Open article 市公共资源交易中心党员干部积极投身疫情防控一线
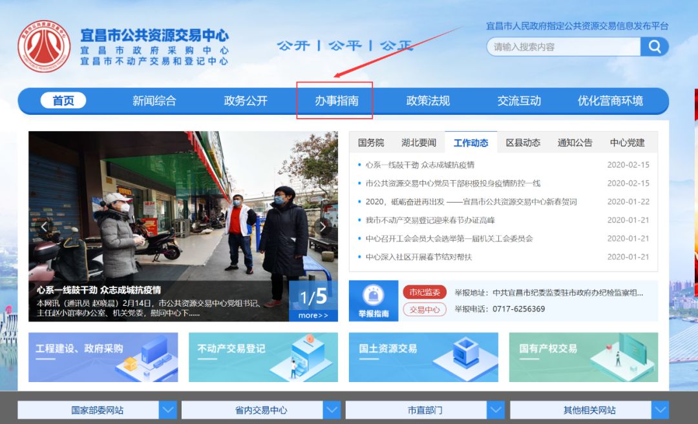The height and width of the screenshot is (424, 698). tap(452, 183)
